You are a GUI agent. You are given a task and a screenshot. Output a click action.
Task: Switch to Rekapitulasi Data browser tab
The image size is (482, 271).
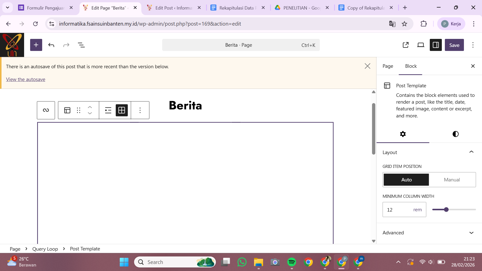(238, 8)
